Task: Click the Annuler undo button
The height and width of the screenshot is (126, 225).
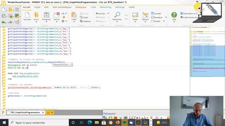Action: (x=101, y=13)
